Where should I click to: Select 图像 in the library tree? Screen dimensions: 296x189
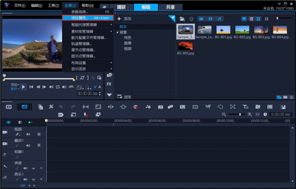[128, 43]
